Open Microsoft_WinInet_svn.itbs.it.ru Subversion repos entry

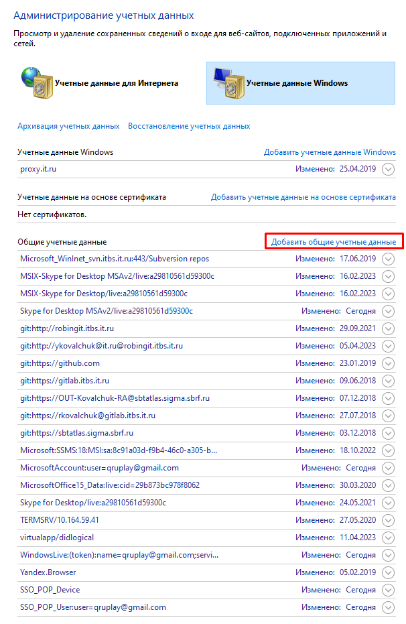115,259
